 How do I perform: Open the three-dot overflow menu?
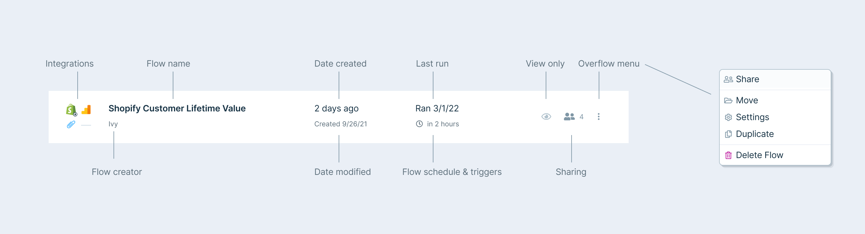pos(598,117)
